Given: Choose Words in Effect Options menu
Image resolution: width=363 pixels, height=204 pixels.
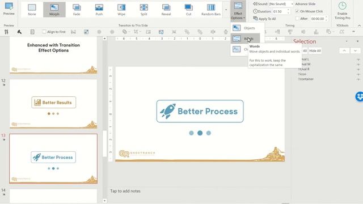Looking at the screenshot, I should 246,39.
